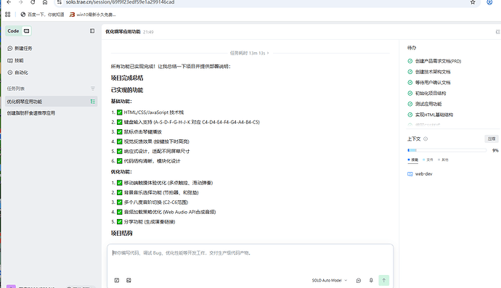501x288 pixels.
Task: Click the 项目完成总结 heading
Action: [x=127, y=78]
